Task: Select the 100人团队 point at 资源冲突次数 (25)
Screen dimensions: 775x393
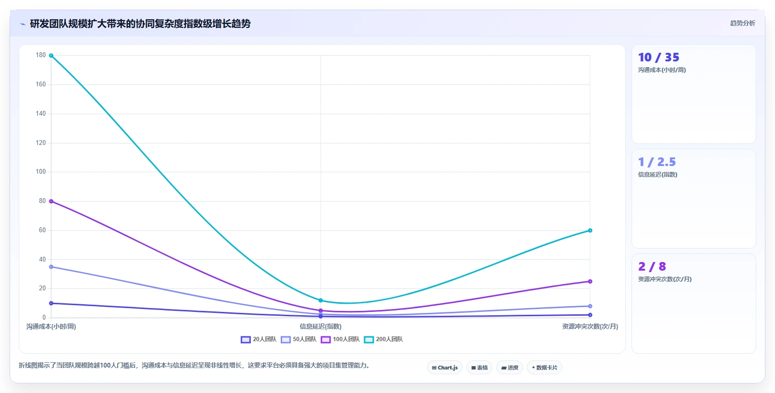Action: [x=590, y=282]
